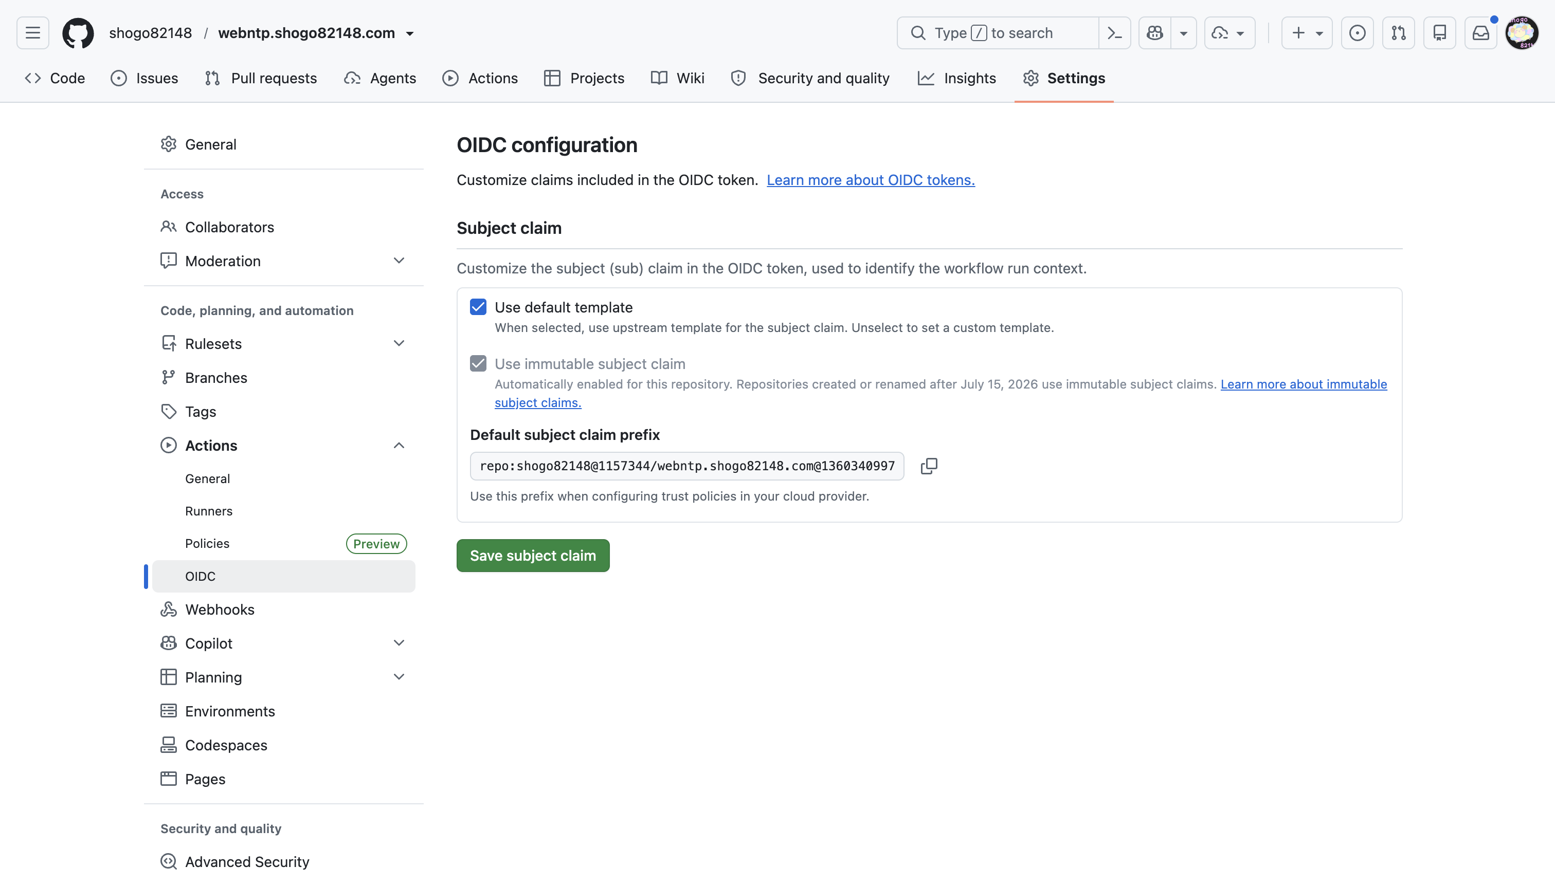This screenshot has height=885, width=1555.
Task: Open the Agents tab
Action: 380,79
